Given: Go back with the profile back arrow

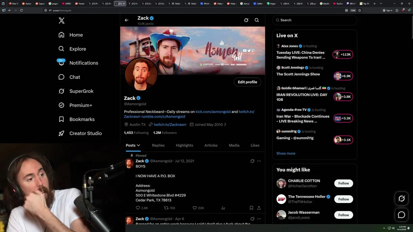Looking at the screenshot, I should (x=126, y=20).
